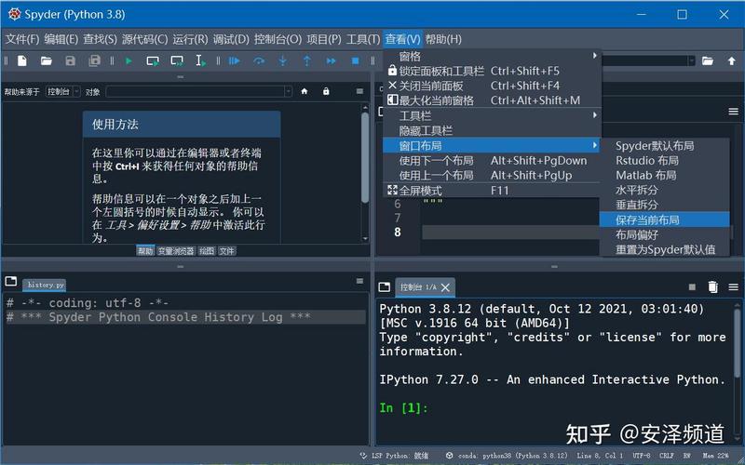Expand the 窗格 submenu
The image size is (745, 465).
[493, 56]
